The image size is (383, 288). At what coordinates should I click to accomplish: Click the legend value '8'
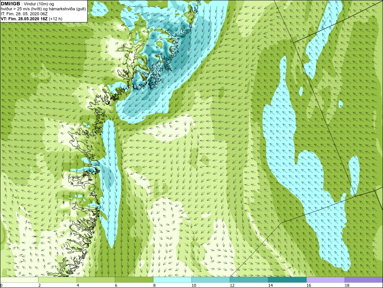(x=154, y=285)
